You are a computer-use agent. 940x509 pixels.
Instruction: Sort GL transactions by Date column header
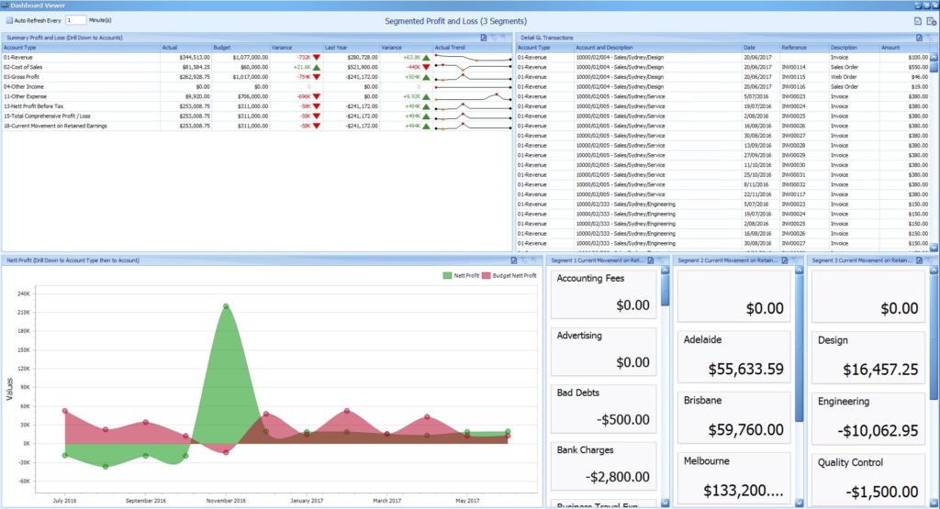click(760, 48)
